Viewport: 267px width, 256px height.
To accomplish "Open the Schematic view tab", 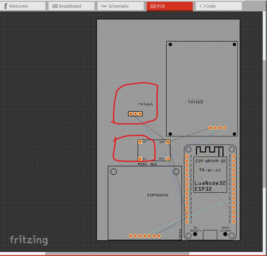I will pyautogui.click(x=121, y=6).
